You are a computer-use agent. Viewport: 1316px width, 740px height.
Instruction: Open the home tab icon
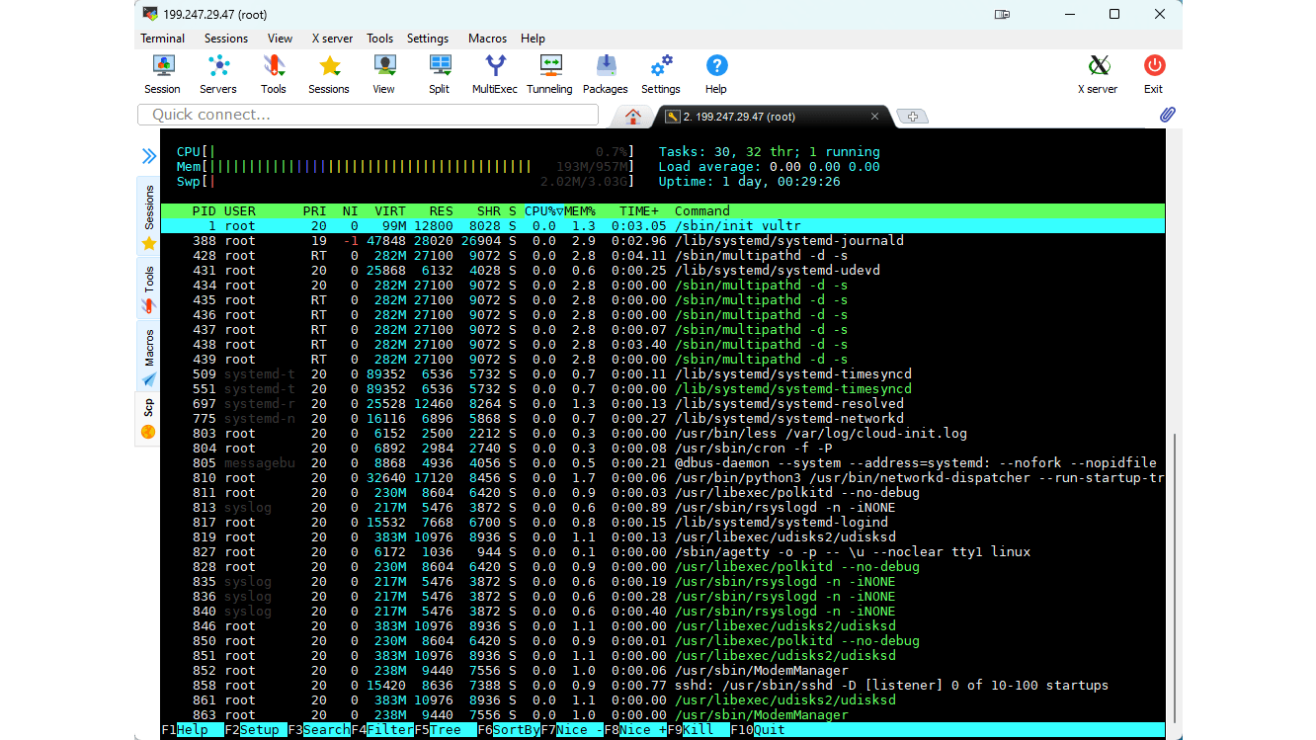pyautogui.click(x=633, y=117)
